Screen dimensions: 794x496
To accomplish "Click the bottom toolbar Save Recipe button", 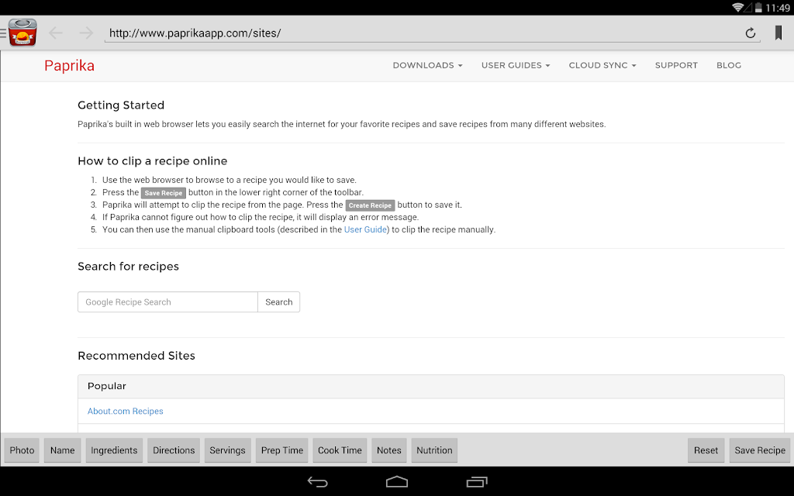I will [x=760, y=450].
